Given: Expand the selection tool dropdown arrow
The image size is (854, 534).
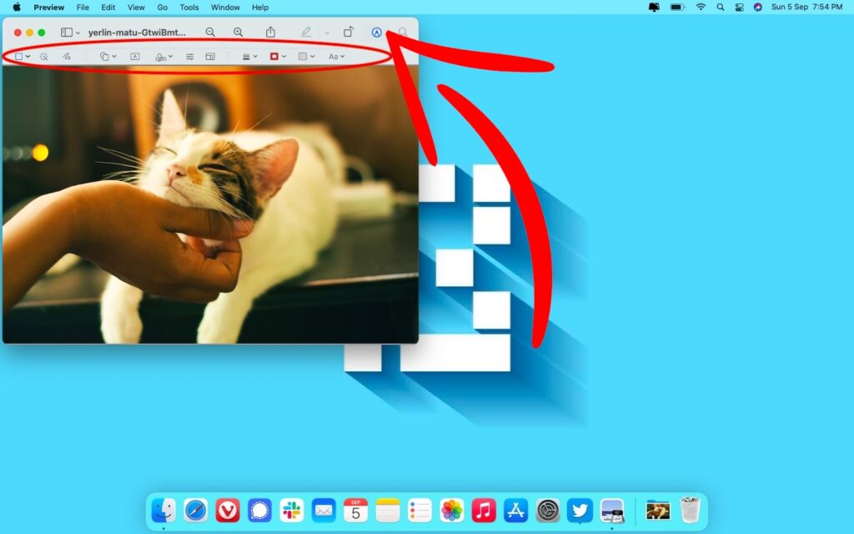Looking at the screenshot, I should tap(28, 56).
